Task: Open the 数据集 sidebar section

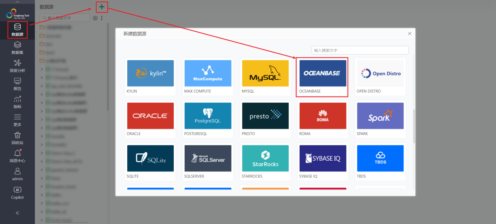Action: pyautogui.click(x=17, y=48)
